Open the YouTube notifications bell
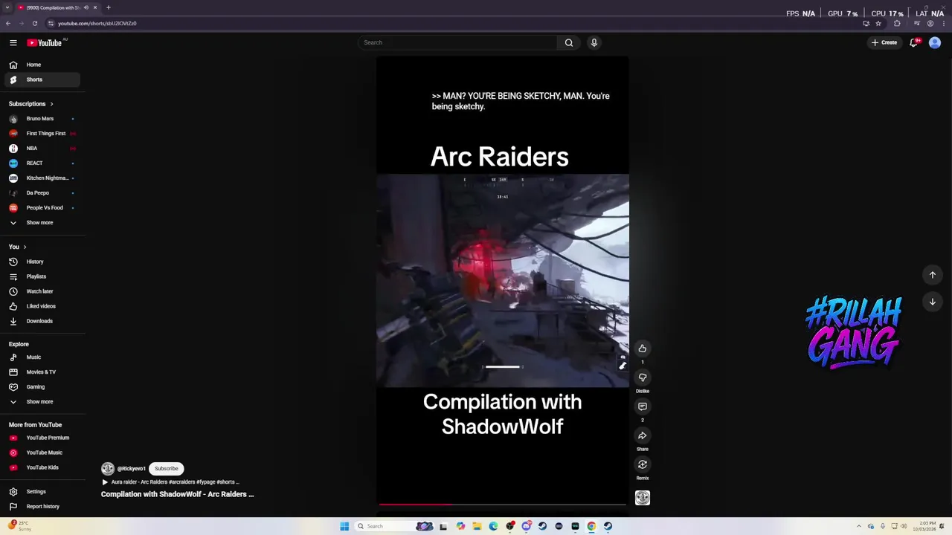The height and width of the screenshot is (535, 952). click(x=913, y=42)
